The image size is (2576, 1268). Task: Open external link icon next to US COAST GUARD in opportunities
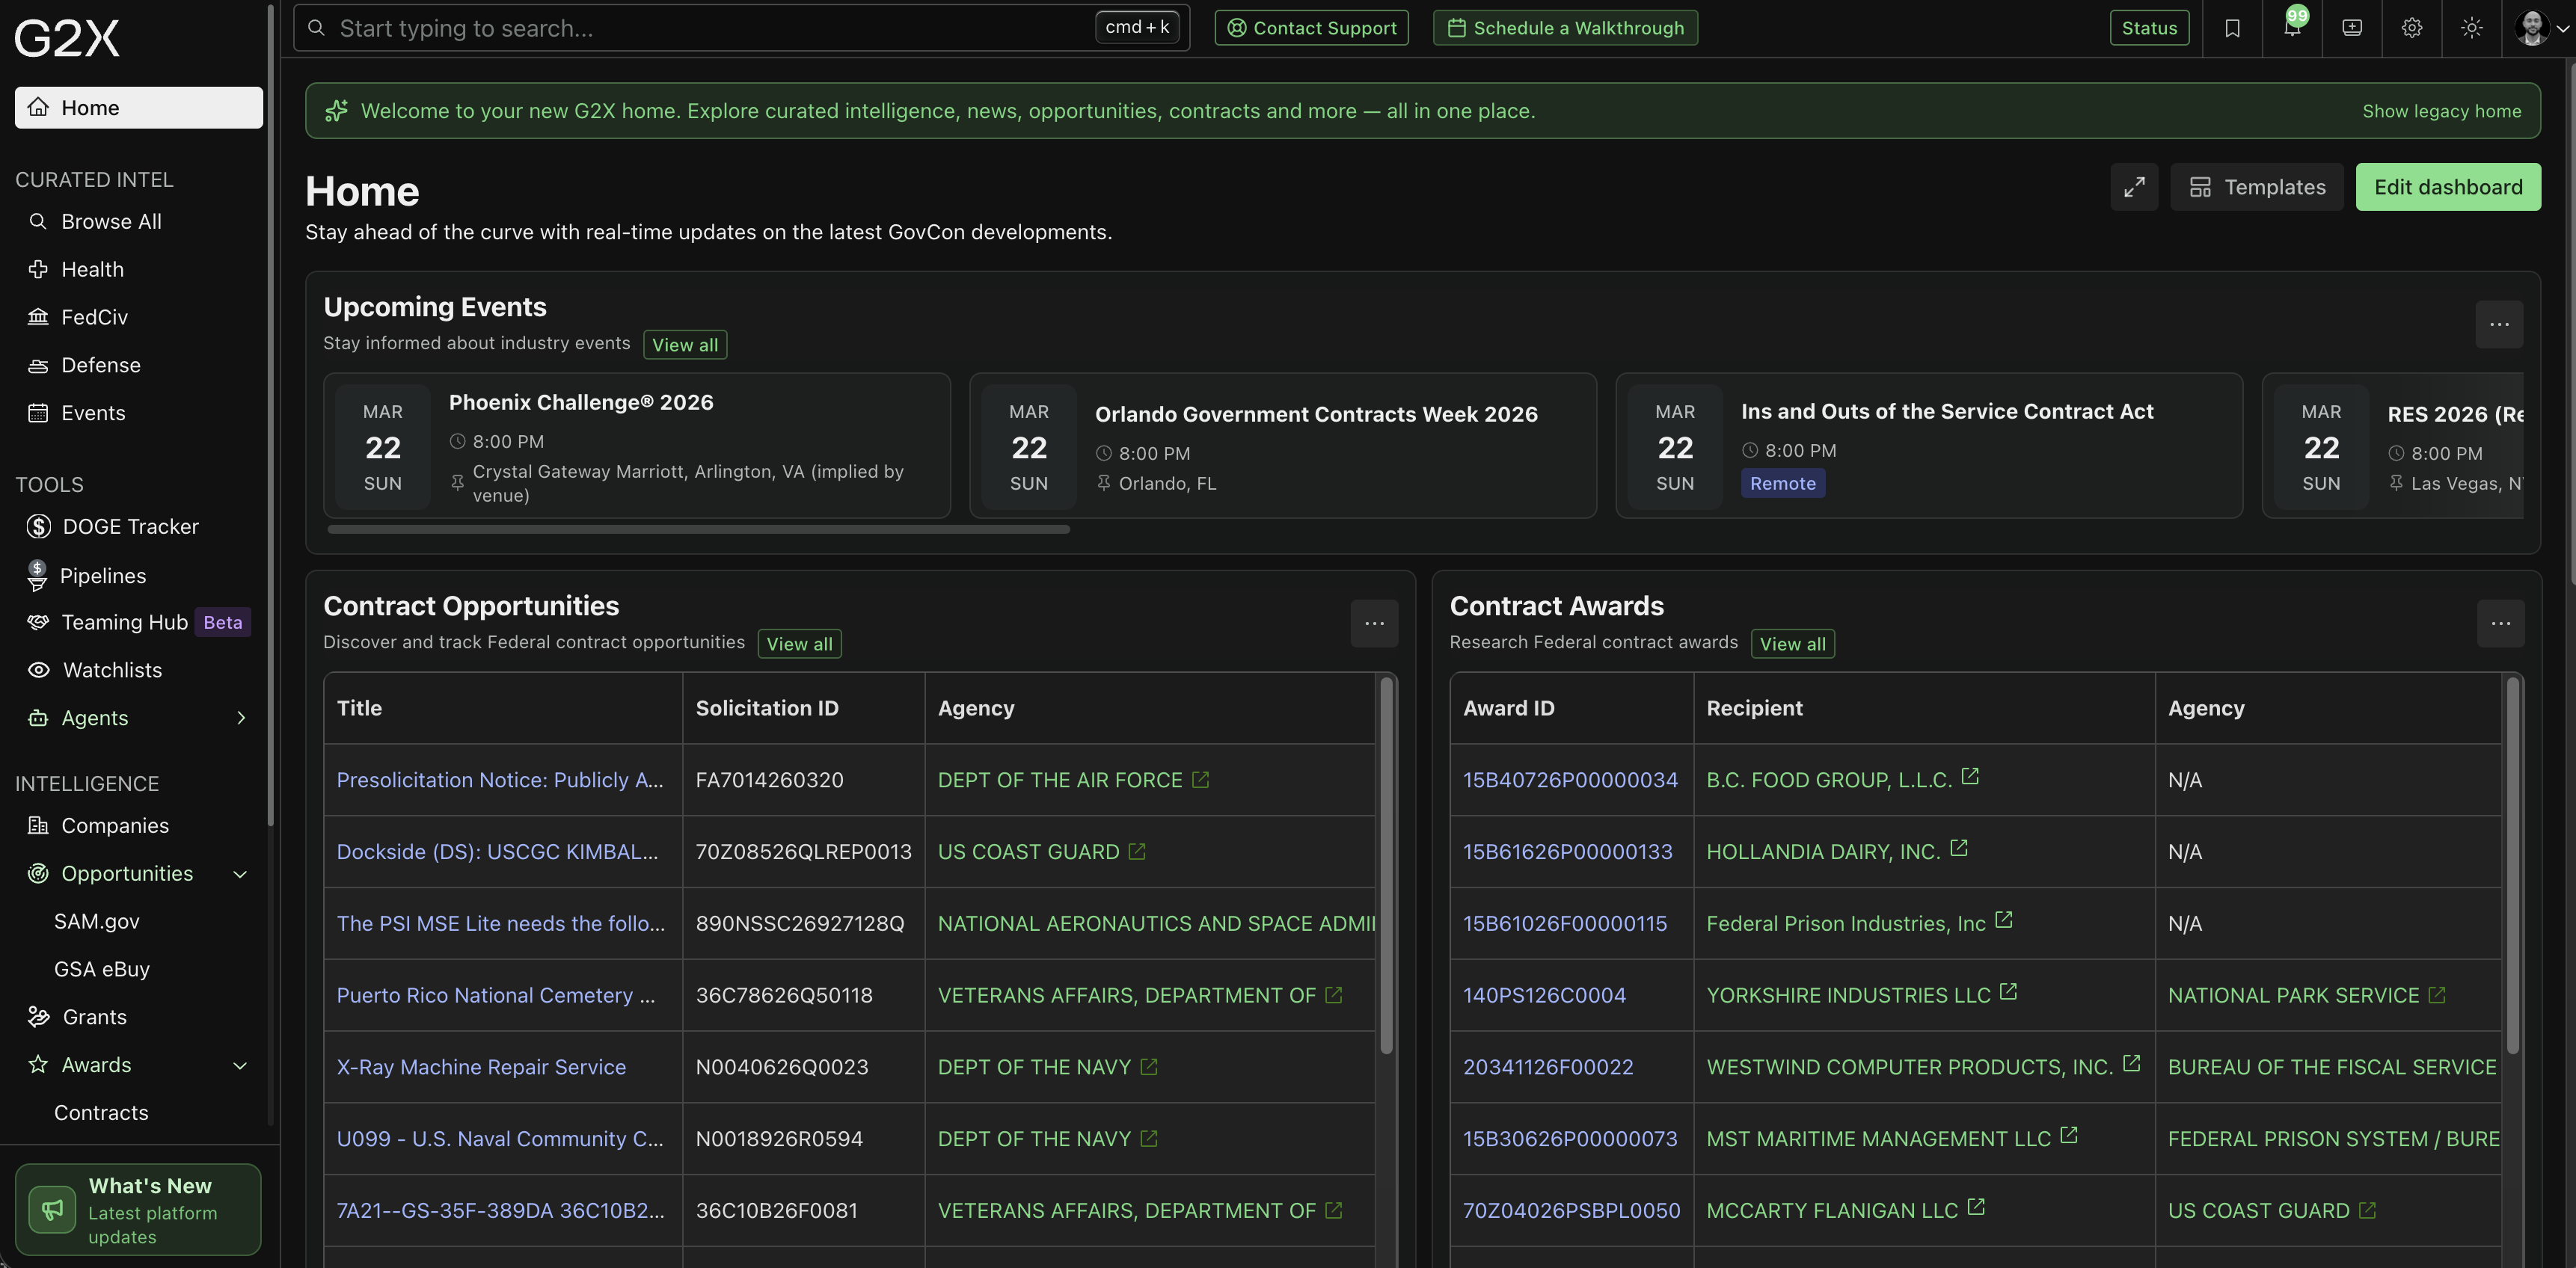coord(1137,852)
